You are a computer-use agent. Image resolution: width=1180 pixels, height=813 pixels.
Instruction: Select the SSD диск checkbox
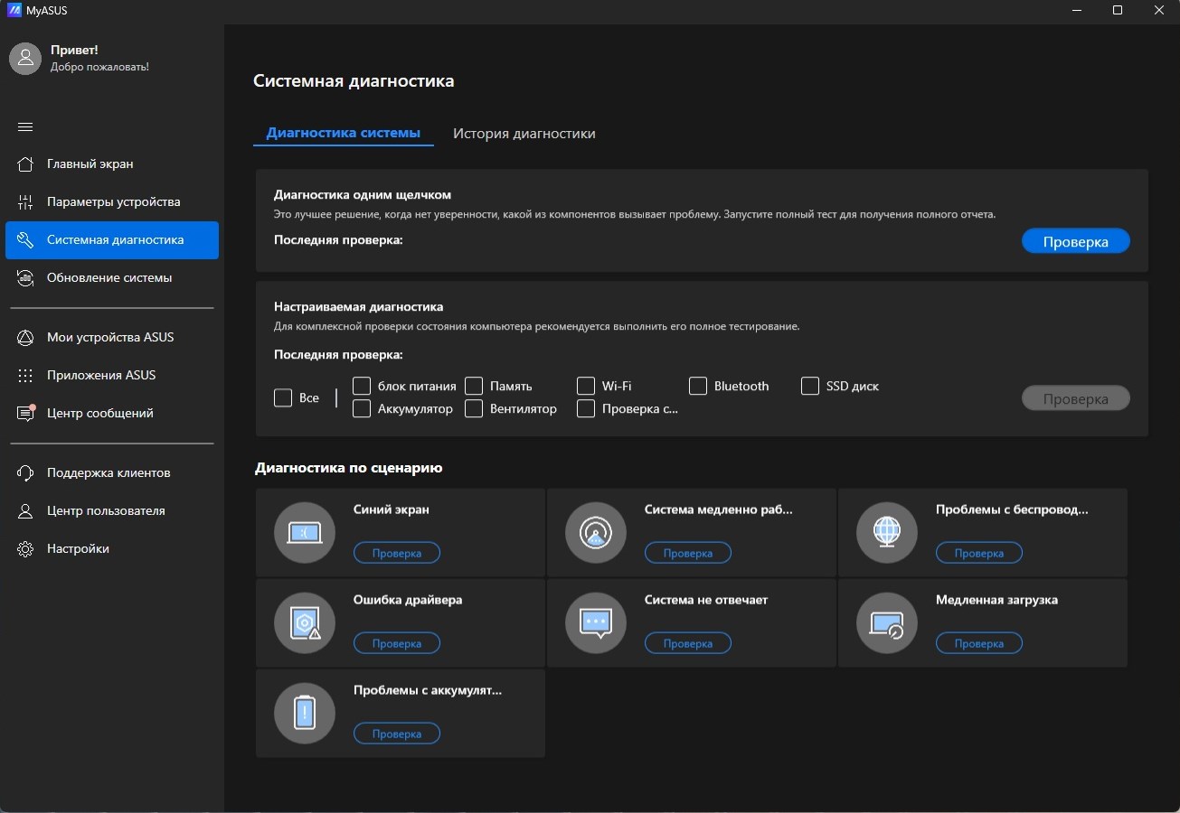(x=810, y=387)
